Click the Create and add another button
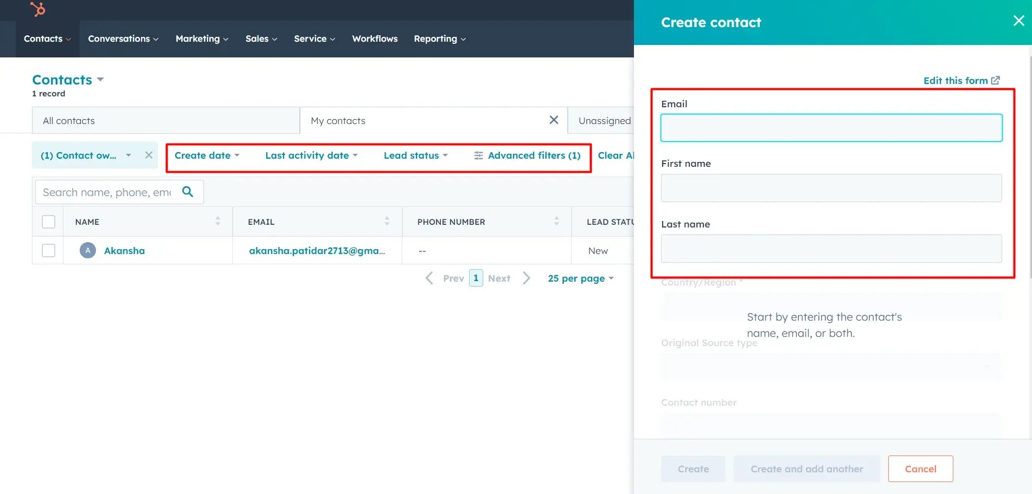The height and width of the screenshot is (494, 1032). pos(806,469)
